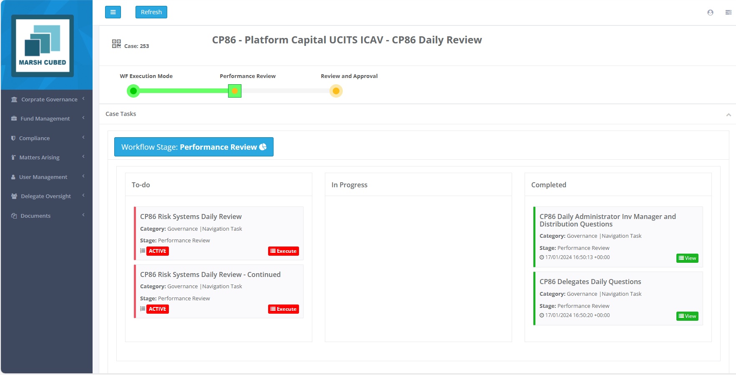Click the Documents icon in the sidebar
This screenshot has height=375, width=736.
point(14,216)
